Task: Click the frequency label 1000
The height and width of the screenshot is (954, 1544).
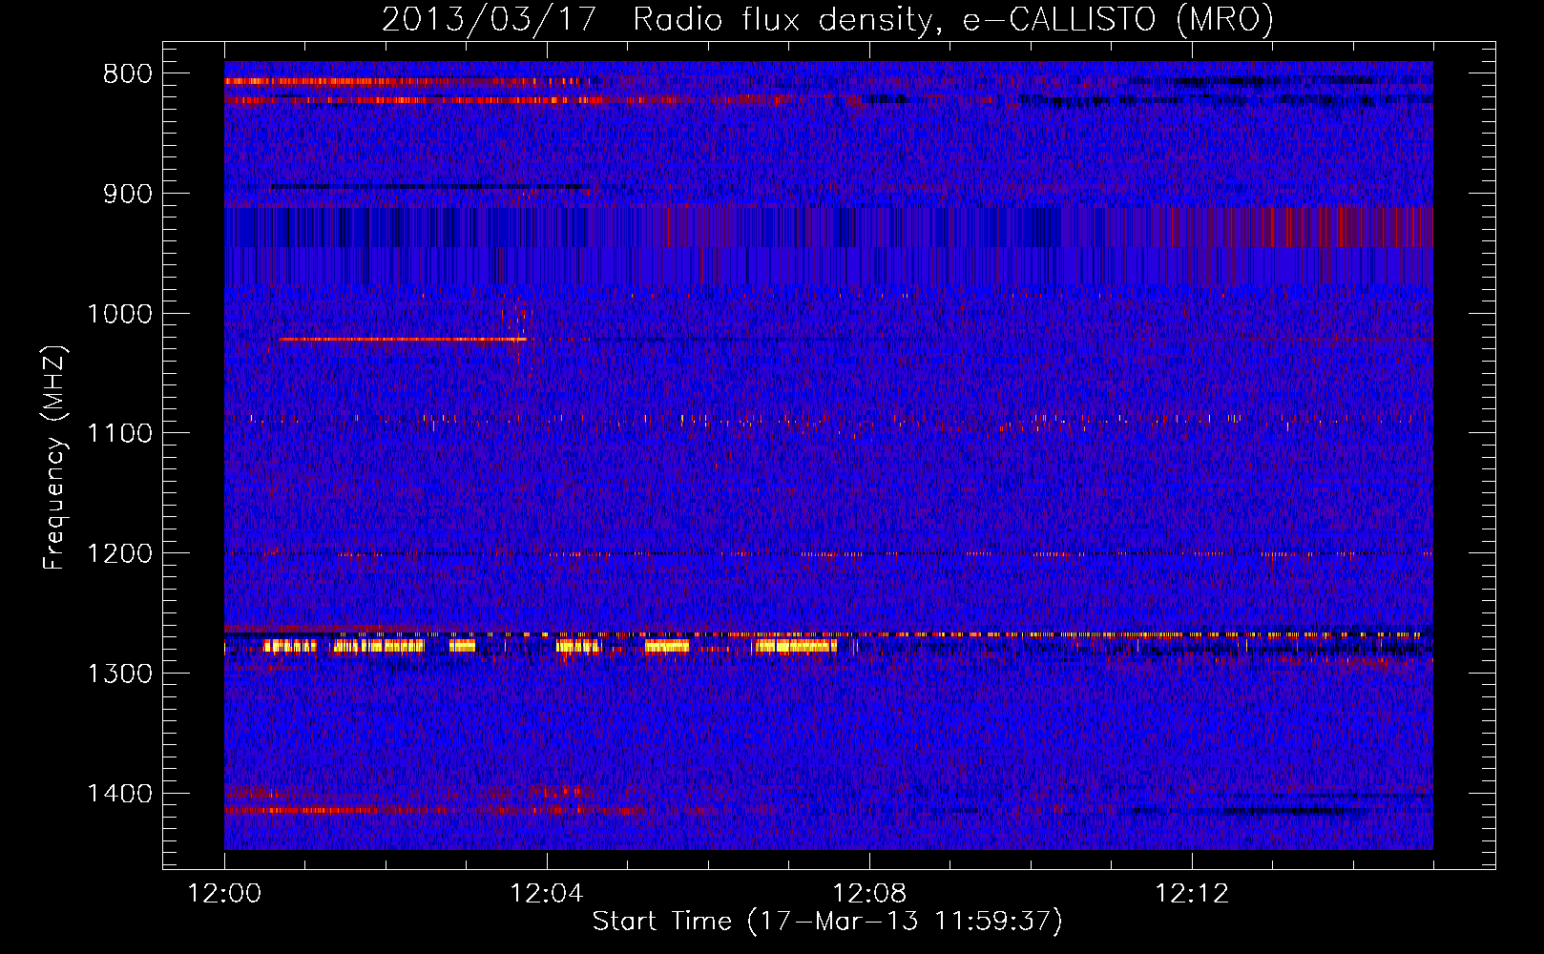Action: pos(118,314)
